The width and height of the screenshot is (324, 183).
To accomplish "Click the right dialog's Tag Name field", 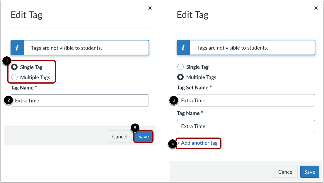I will pos(246,126).
